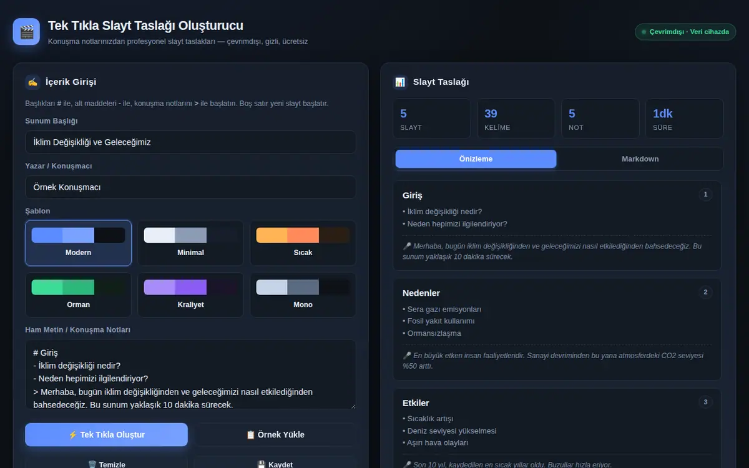This screenshot has width=749, height=468.
Task: Click the bullet "Fosil yakıt kullanımı"
Action: (439, 321)
